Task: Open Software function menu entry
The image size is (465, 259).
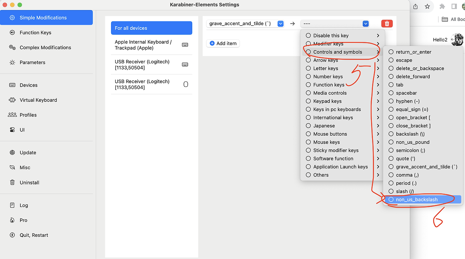Action: (x=342, y=158)
